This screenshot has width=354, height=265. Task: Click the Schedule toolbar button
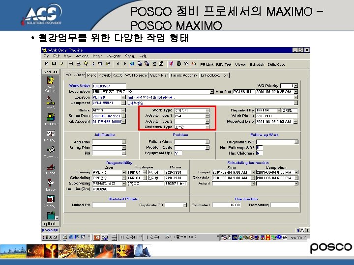(257, 64)
